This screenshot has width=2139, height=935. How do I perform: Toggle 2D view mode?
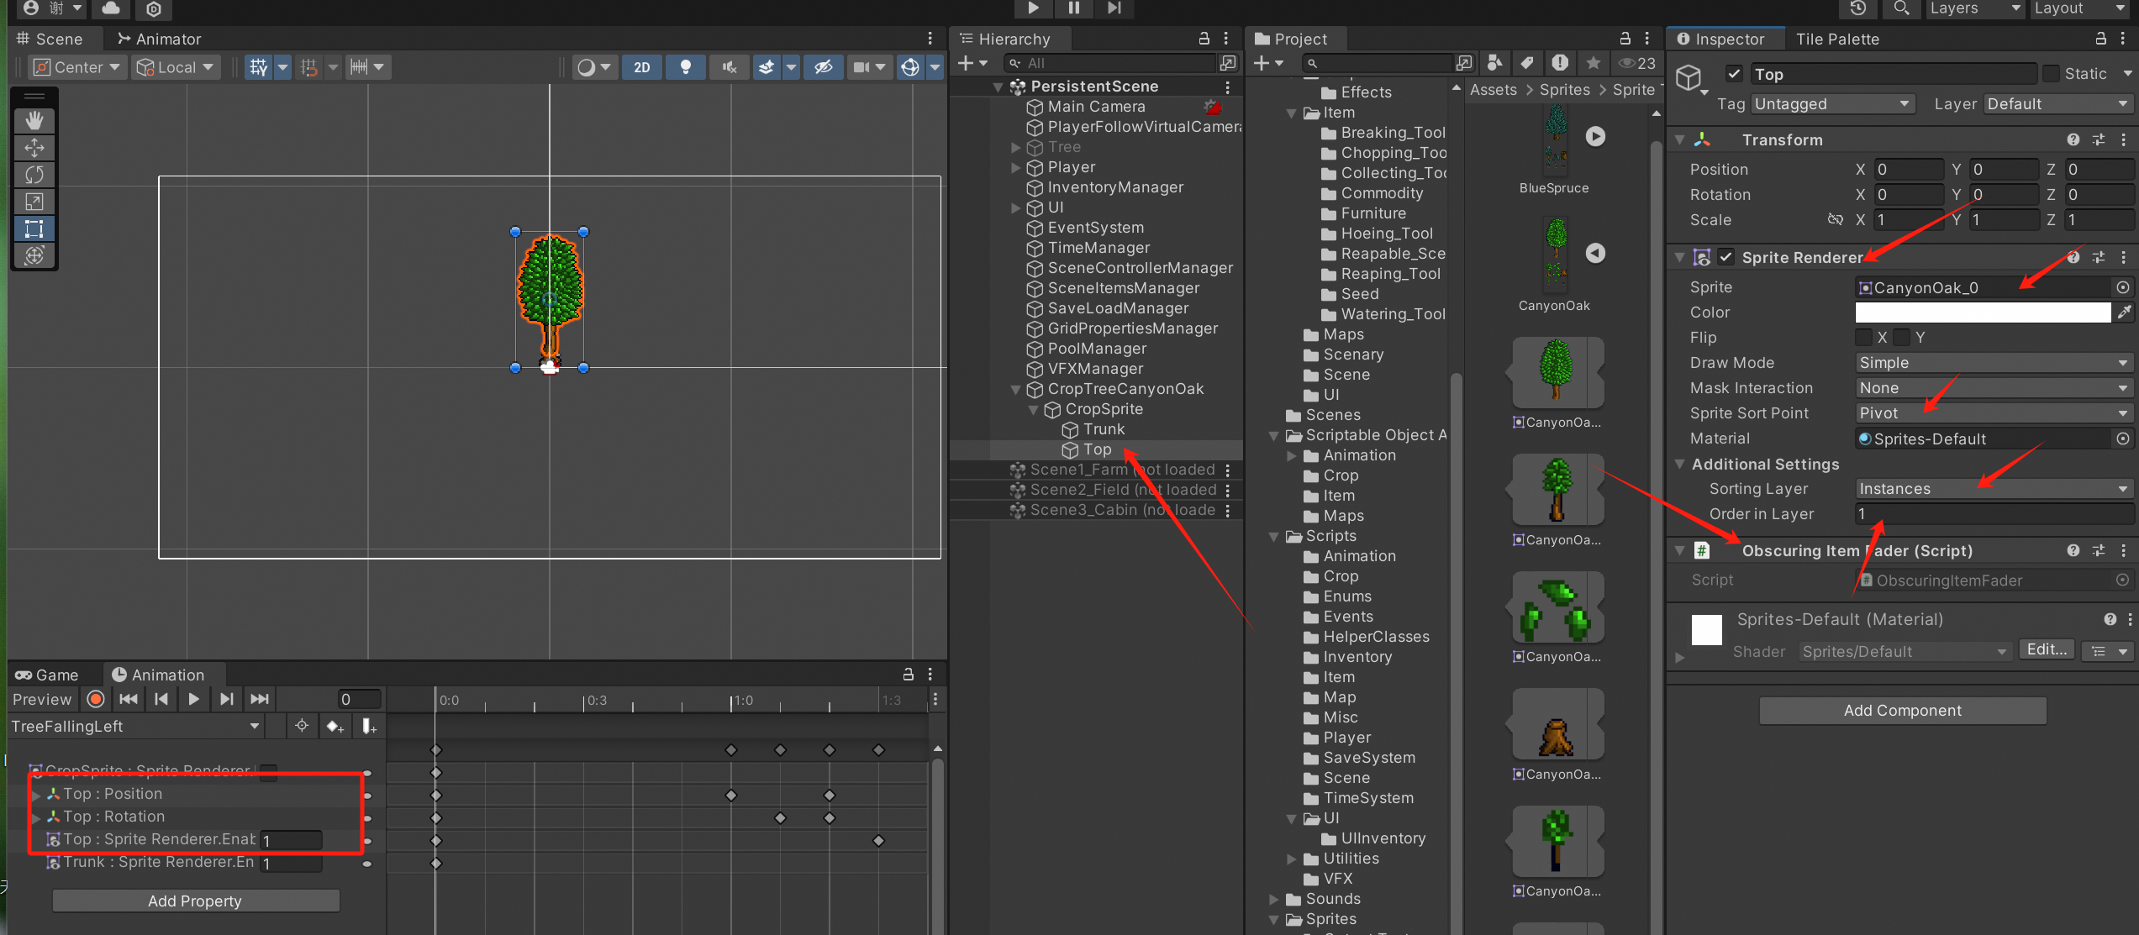(x=641, y=67)
